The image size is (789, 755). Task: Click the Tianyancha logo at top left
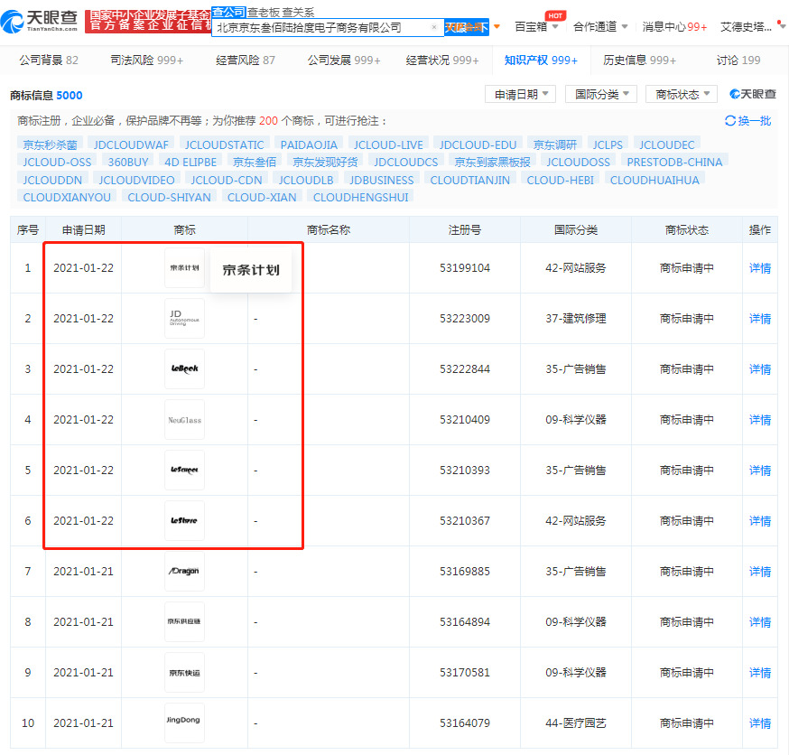point(39,21)
